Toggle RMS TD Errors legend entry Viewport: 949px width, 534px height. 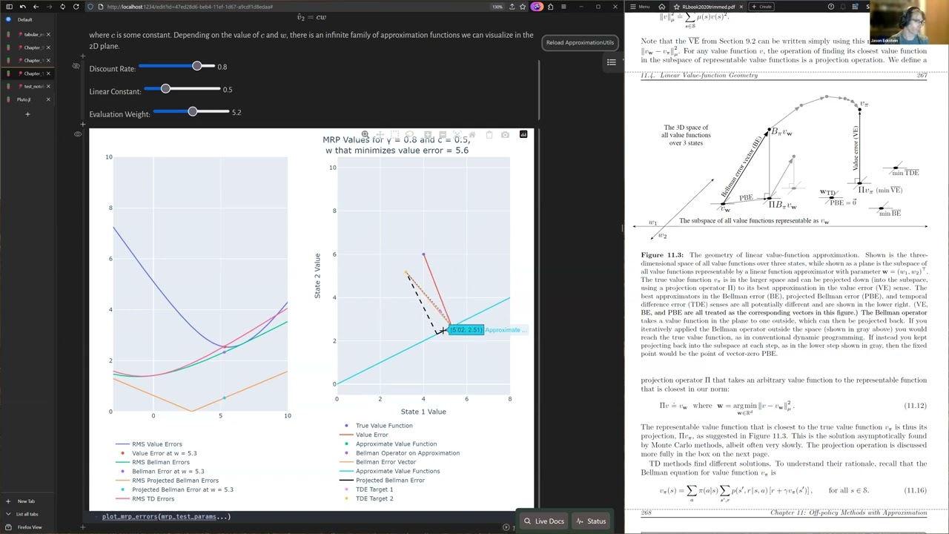(145, 498)
